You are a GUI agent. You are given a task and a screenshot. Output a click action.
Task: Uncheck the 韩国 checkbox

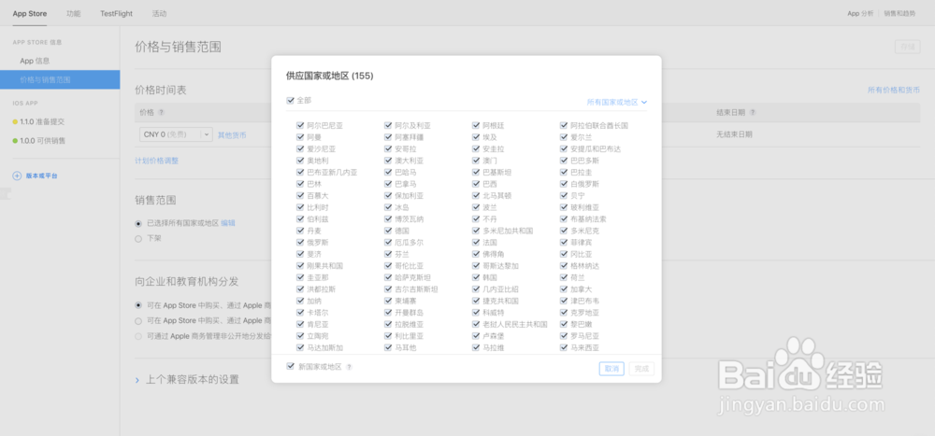point(476,277)
